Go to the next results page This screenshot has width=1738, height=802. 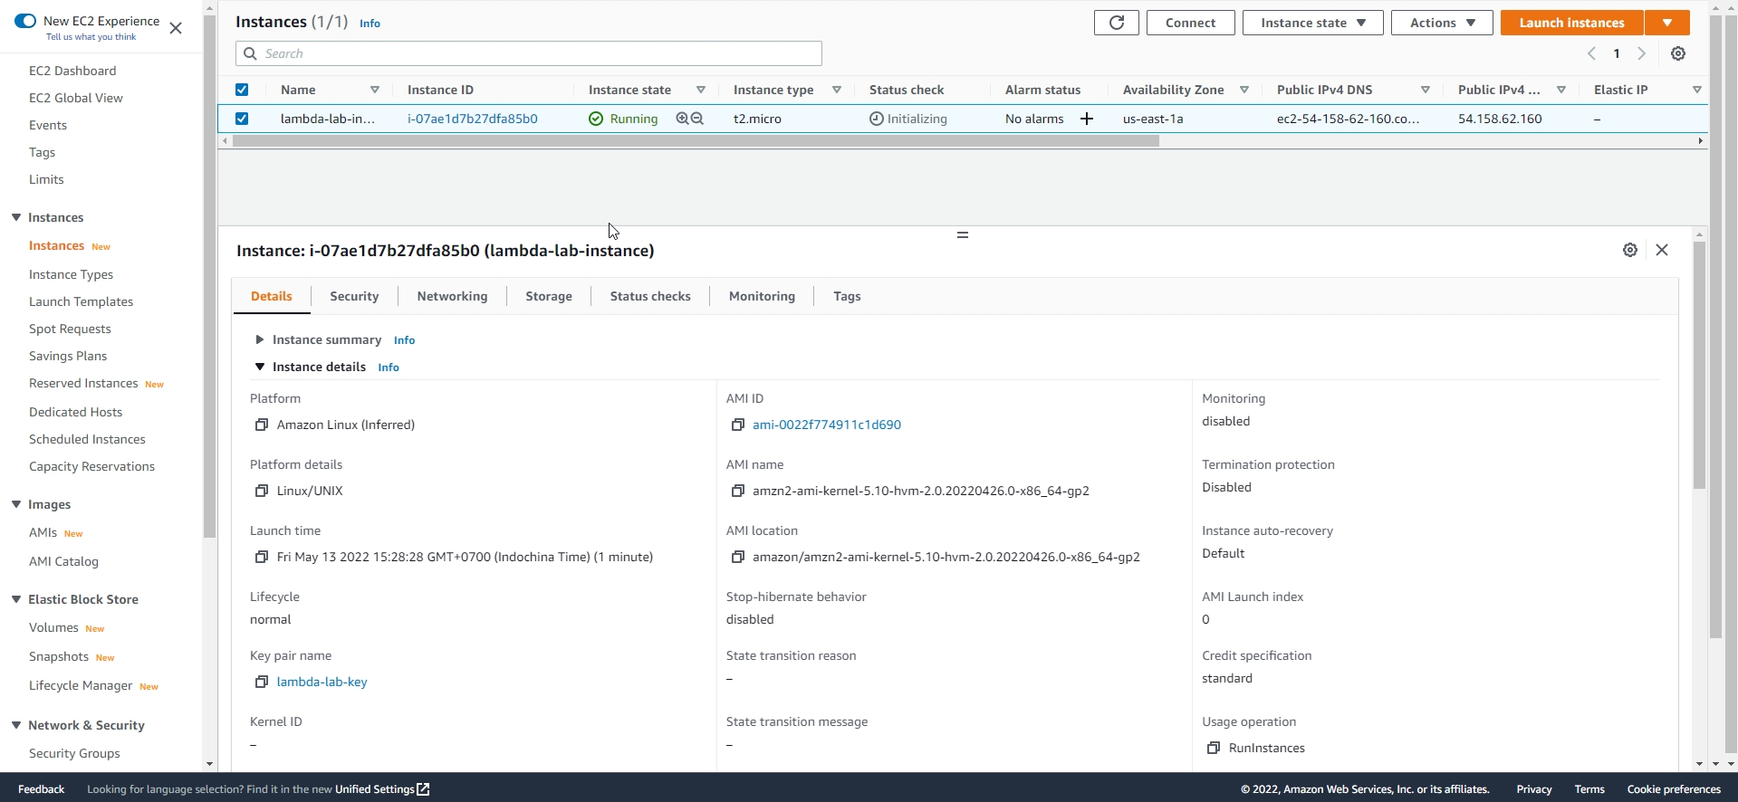[1641, 53]
